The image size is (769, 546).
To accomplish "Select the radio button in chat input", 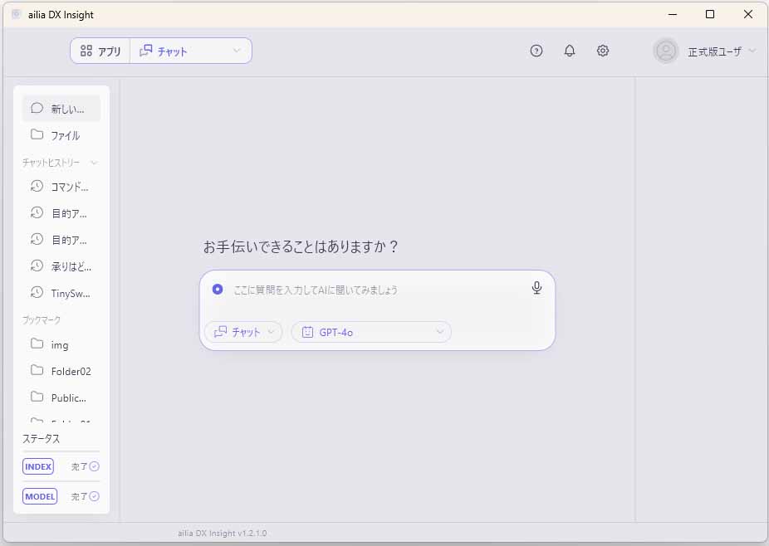I will (217, 289).
